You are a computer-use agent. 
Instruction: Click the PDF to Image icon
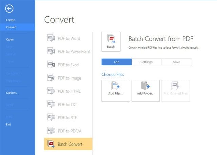[x=51, y=77]
